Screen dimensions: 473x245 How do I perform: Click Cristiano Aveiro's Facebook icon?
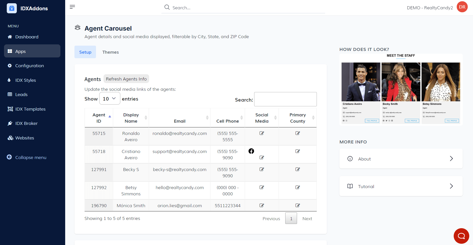(x=251, y=151)
